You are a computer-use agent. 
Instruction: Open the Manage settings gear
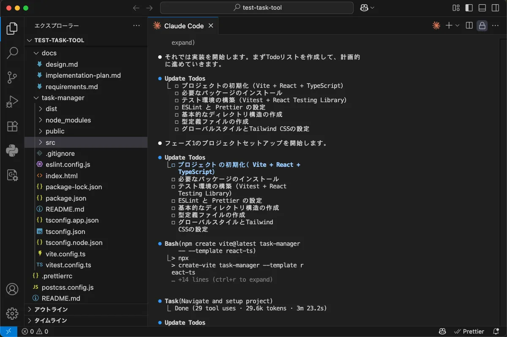[x=12, y=313]
